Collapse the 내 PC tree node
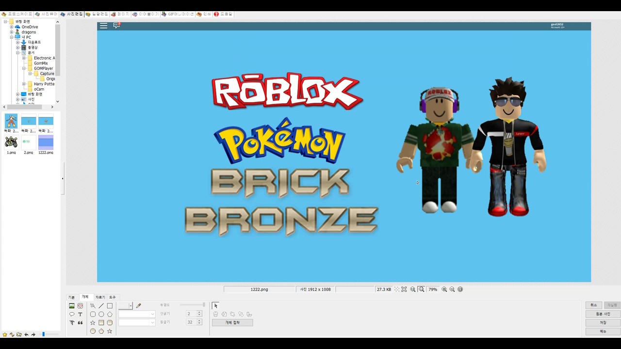 pyautogui.click(x=12, y=37)
